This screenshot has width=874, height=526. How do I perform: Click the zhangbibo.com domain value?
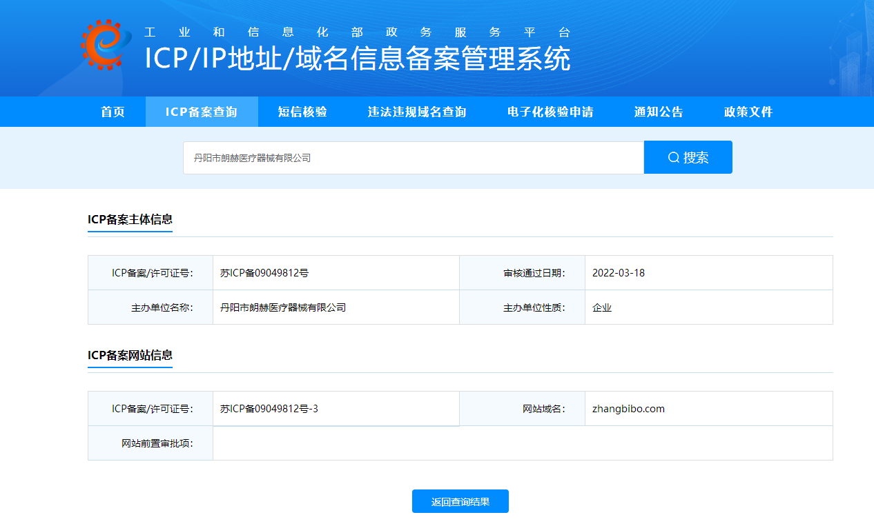coord(628,409)
